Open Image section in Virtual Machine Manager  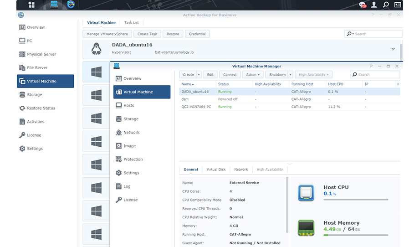click(x=129, y=146)
